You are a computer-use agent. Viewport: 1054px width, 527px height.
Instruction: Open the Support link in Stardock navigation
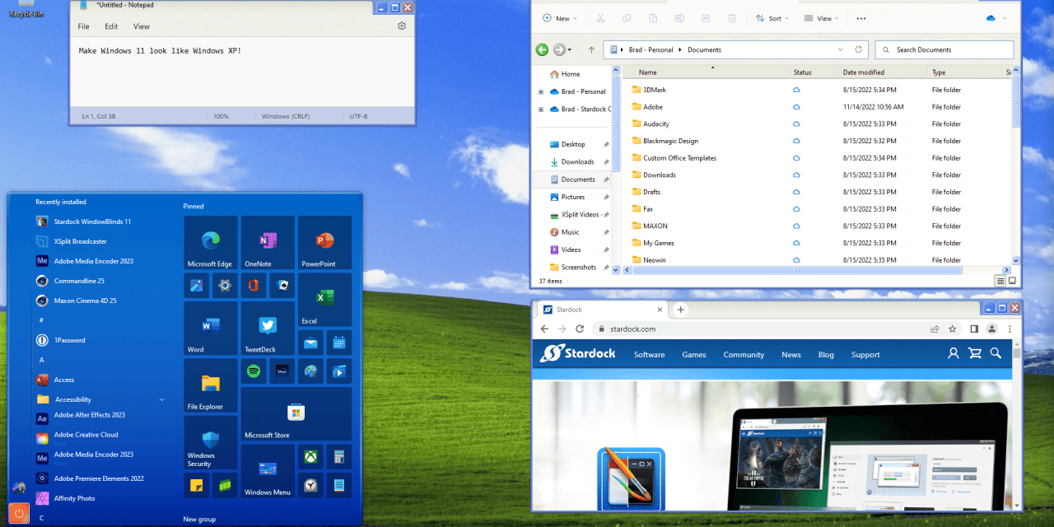click(865, 355)
